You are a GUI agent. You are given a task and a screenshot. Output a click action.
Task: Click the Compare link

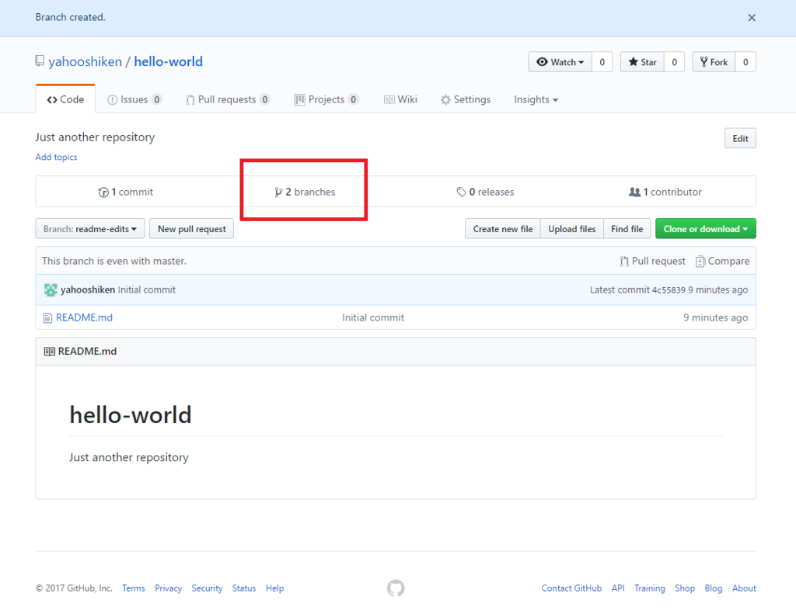722,261
